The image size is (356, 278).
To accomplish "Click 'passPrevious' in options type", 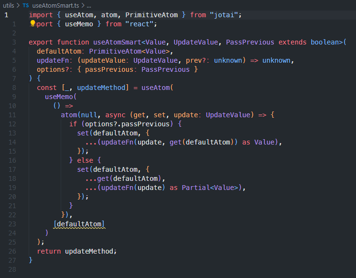I will (x=109, y=69).
